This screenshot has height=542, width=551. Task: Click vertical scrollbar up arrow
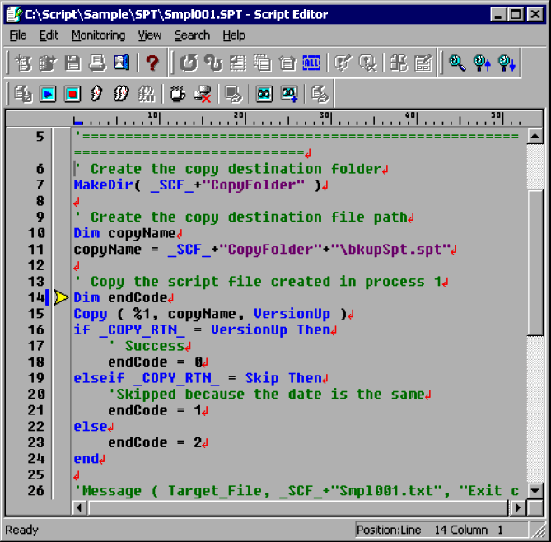click(535, 137)
